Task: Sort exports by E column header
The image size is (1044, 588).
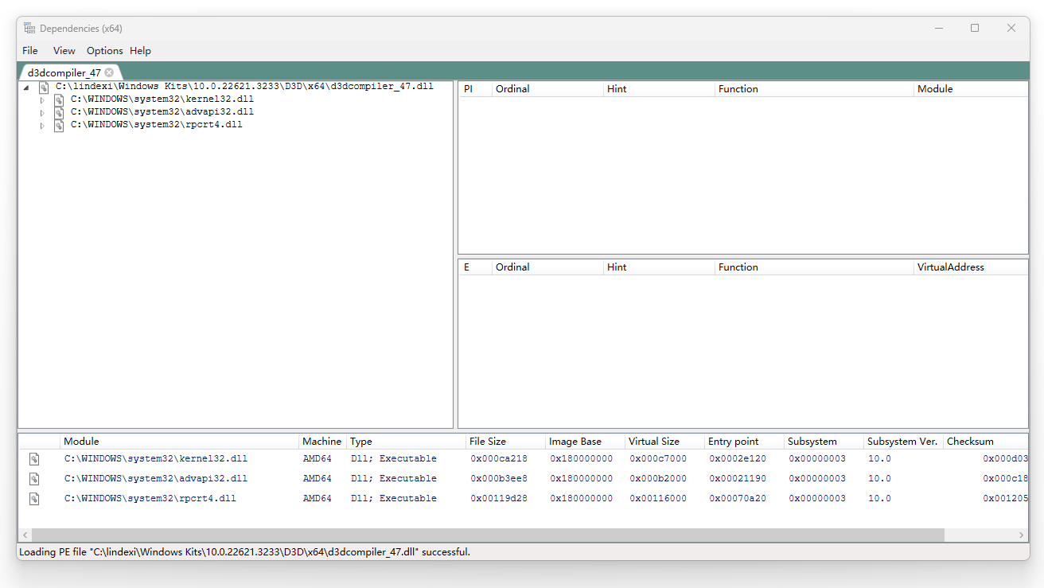Action: pos(475,267)
